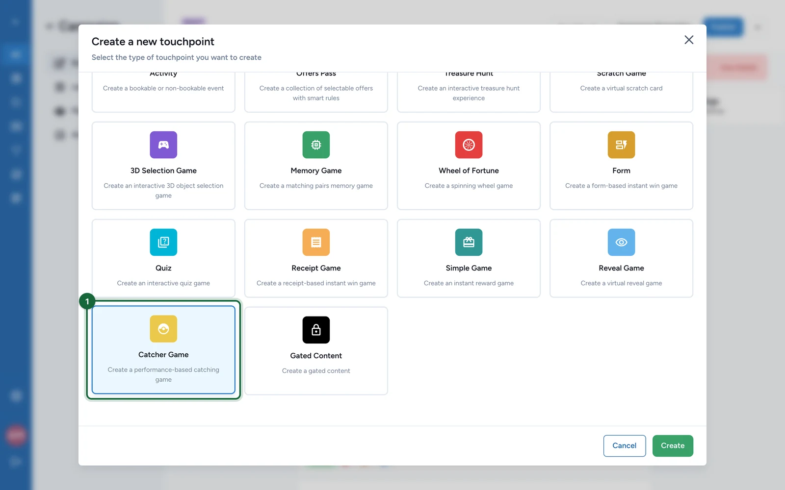
Task: Click the Reveal Game eye icon
Action: click(621, 242)
